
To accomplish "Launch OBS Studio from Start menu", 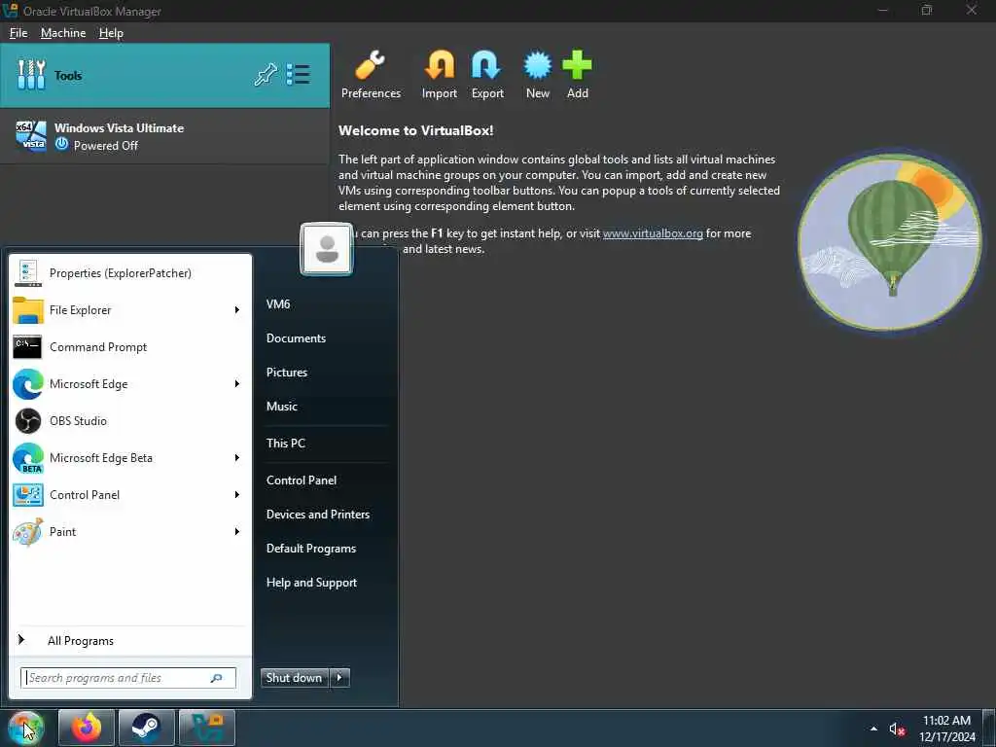I will pos(130,420).
